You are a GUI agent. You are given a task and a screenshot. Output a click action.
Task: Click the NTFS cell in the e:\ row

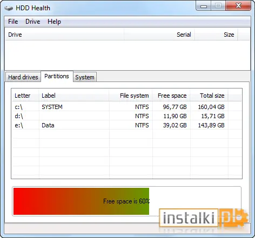click(x=142, y=125)
